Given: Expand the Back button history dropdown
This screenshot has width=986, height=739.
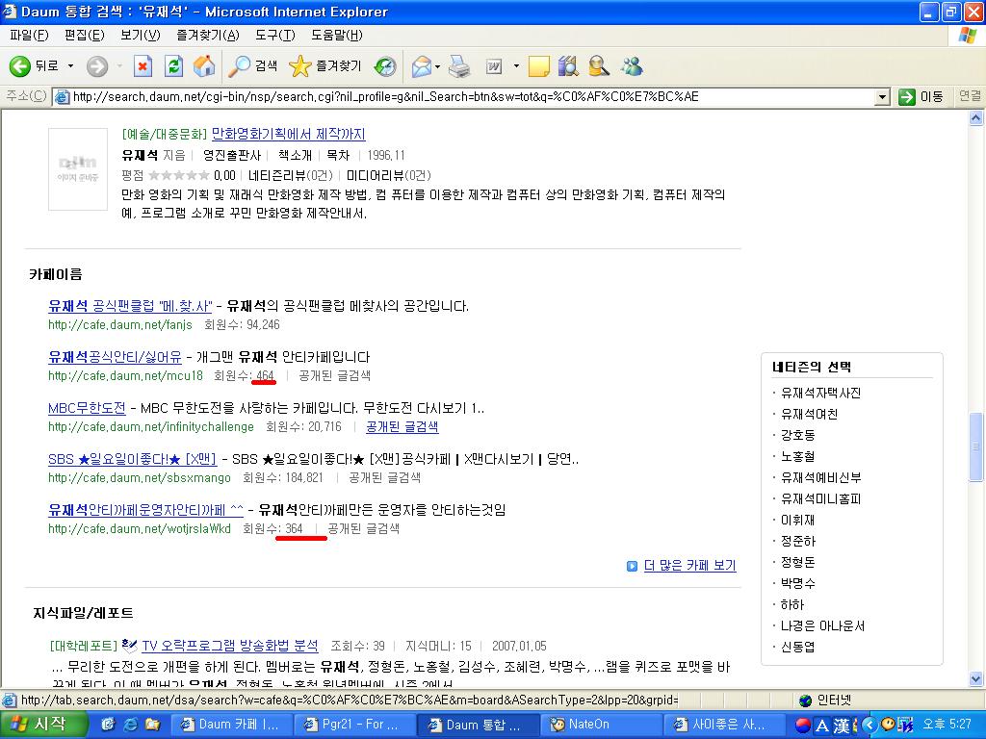Looking at the screenshot, I should tap(70, 66).
